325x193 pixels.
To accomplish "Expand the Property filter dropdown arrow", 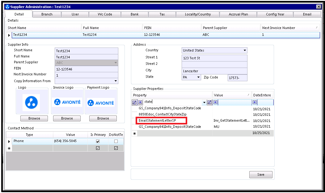I will coord(204,102).
